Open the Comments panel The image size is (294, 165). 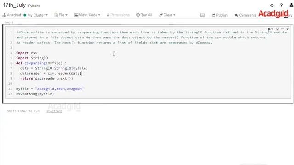point(245,15)
